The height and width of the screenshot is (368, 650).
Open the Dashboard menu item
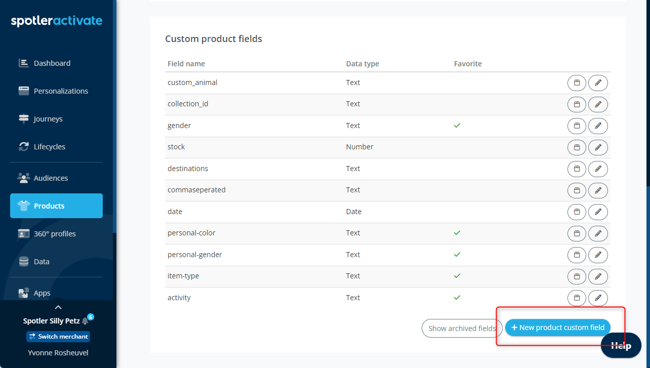[56, 63]
